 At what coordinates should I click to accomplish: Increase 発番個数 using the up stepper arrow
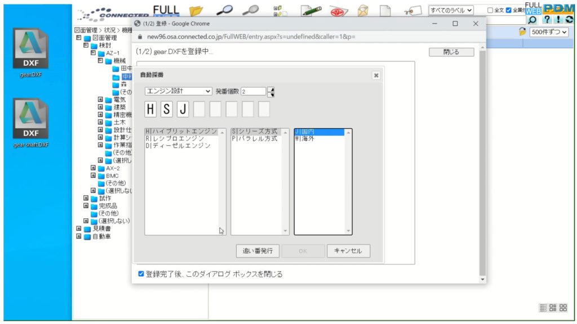click(271, 88)
